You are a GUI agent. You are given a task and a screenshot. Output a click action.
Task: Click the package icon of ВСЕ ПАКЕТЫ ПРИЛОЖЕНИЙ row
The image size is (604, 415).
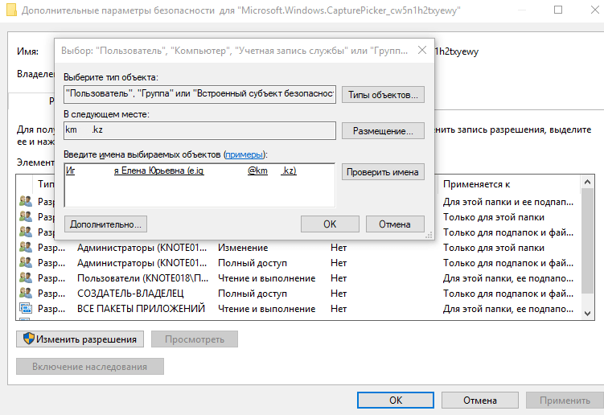coord(26,308)
